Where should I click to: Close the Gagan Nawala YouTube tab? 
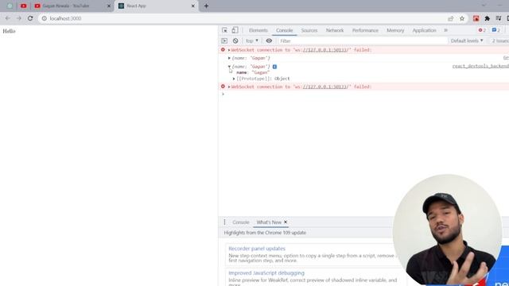(109, 6)
